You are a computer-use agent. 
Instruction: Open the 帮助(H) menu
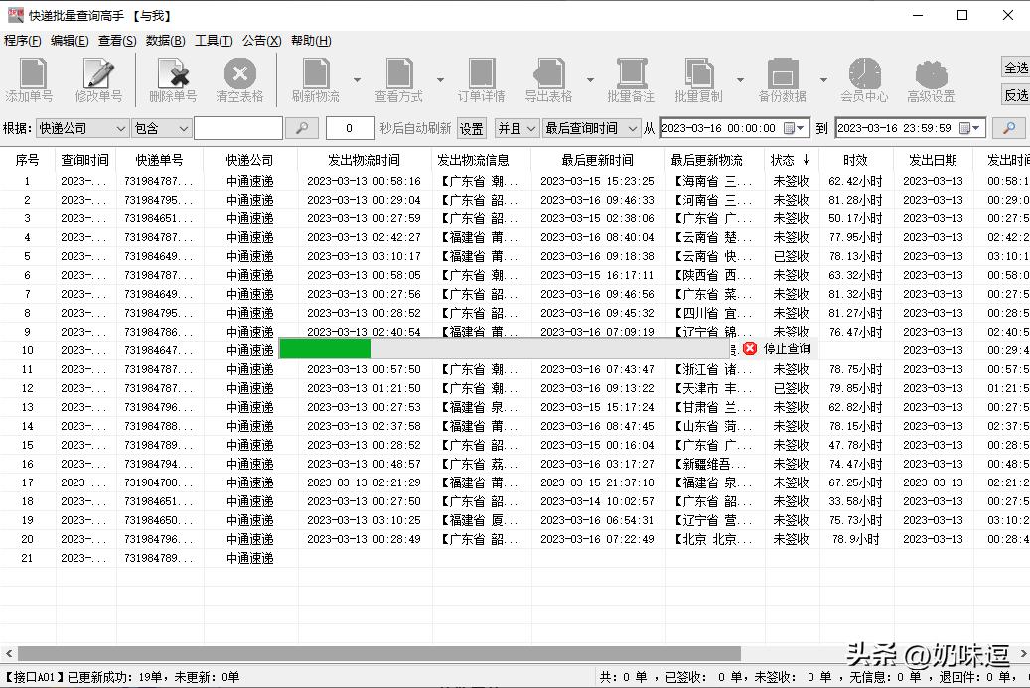coord(309,40)
